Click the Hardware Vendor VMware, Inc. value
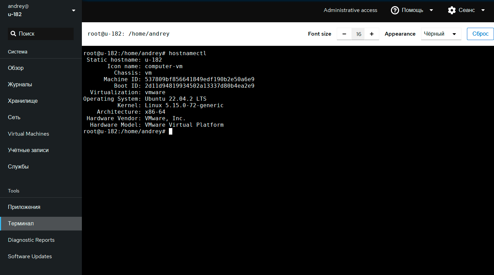The width and height of the screenshot is (494, 275). coord(165,118)
